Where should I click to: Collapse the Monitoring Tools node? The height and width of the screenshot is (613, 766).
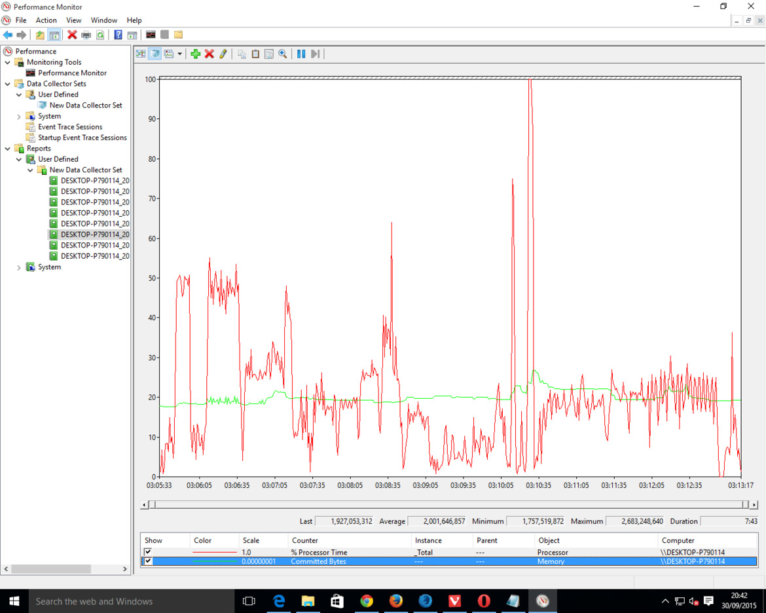(7, 62)
